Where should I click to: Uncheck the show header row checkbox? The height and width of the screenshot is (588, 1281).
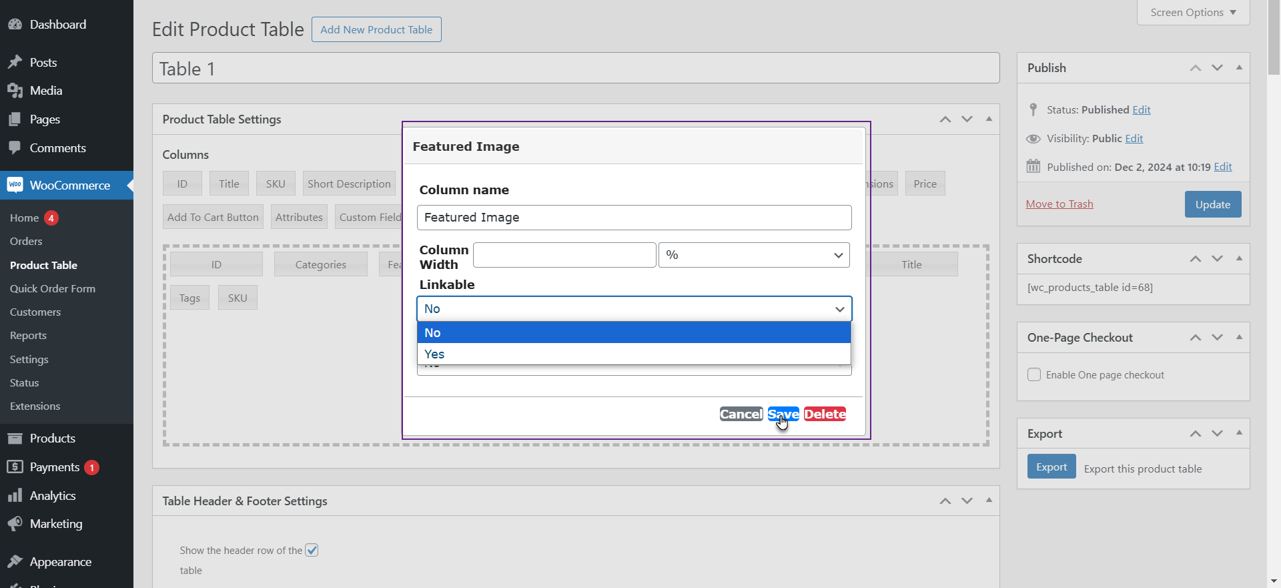click(312, 551)
